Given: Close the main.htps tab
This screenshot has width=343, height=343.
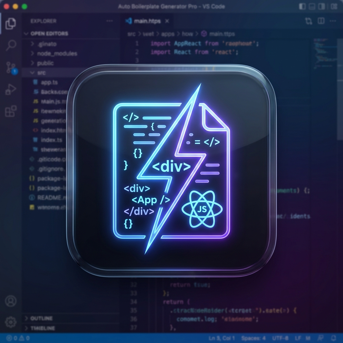Looking at the screenshot, I should [167, 21].
